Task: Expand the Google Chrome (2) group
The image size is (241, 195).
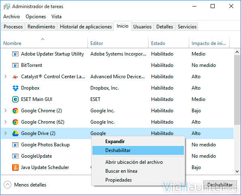Action: (x=6, y=111)
